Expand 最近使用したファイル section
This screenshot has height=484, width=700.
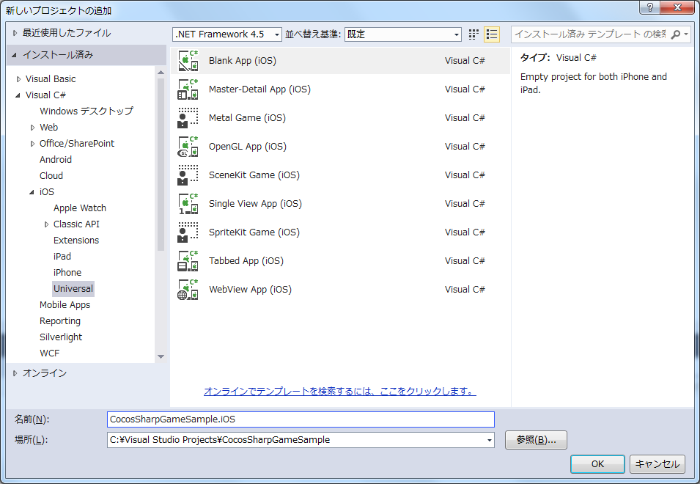point(15,33)
